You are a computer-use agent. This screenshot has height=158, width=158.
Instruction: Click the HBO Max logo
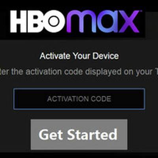75,21
